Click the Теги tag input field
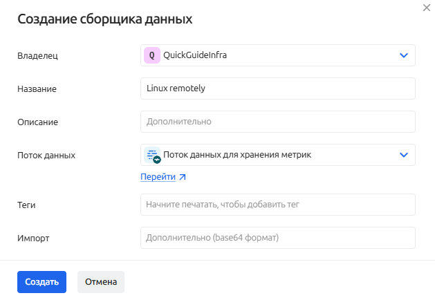435x300 pixels. 277,205
